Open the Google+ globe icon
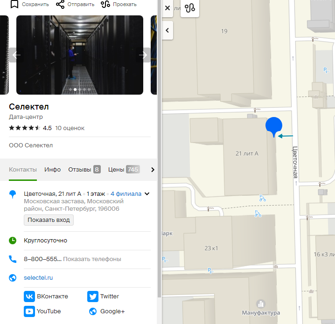 (x=93, y=311)
